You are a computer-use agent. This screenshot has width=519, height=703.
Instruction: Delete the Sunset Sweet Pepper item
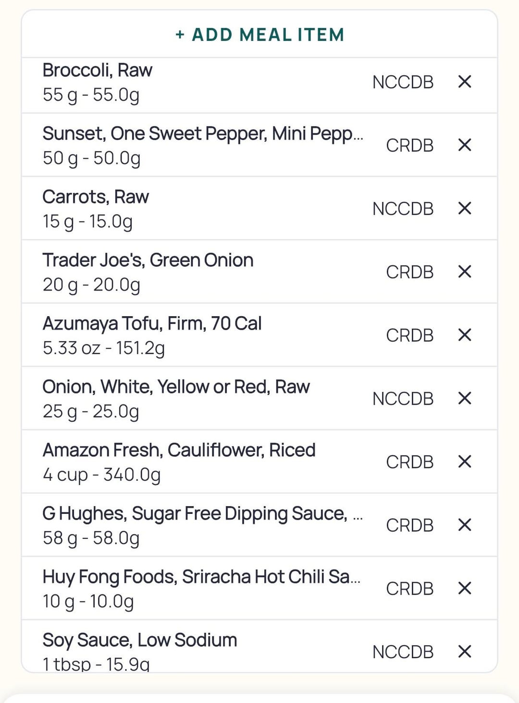point(464,145)
